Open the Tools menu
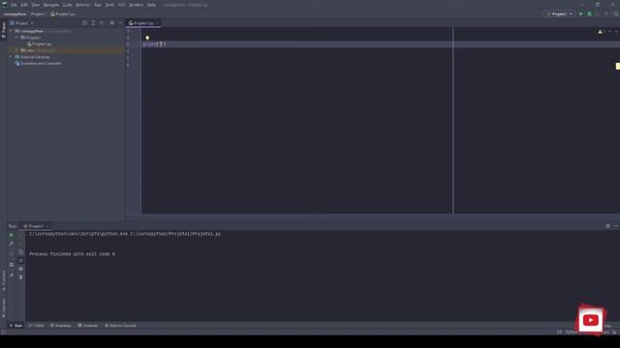 coord(109,5)
